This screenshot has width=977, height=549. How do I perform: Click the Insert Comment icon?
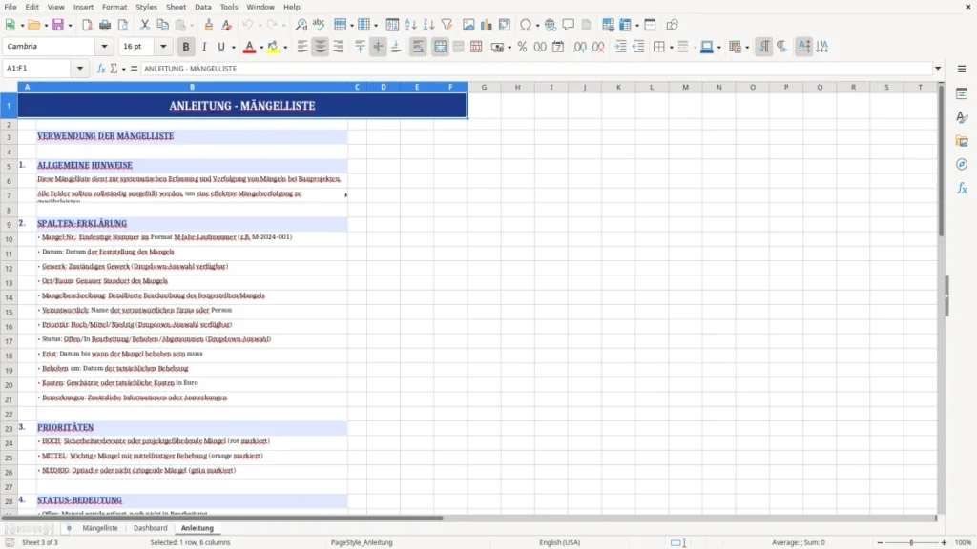[569, 25]
